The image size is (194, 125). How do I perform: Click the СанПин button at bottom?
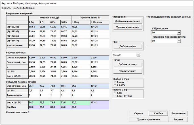click(x=158, y=113)
